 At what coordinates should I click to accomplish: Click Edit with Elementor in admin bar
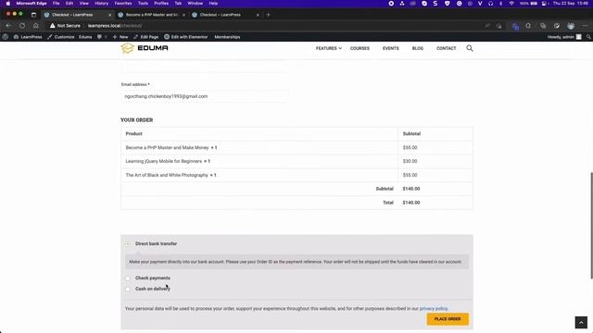pyautogui.click(x=185, y=37)
